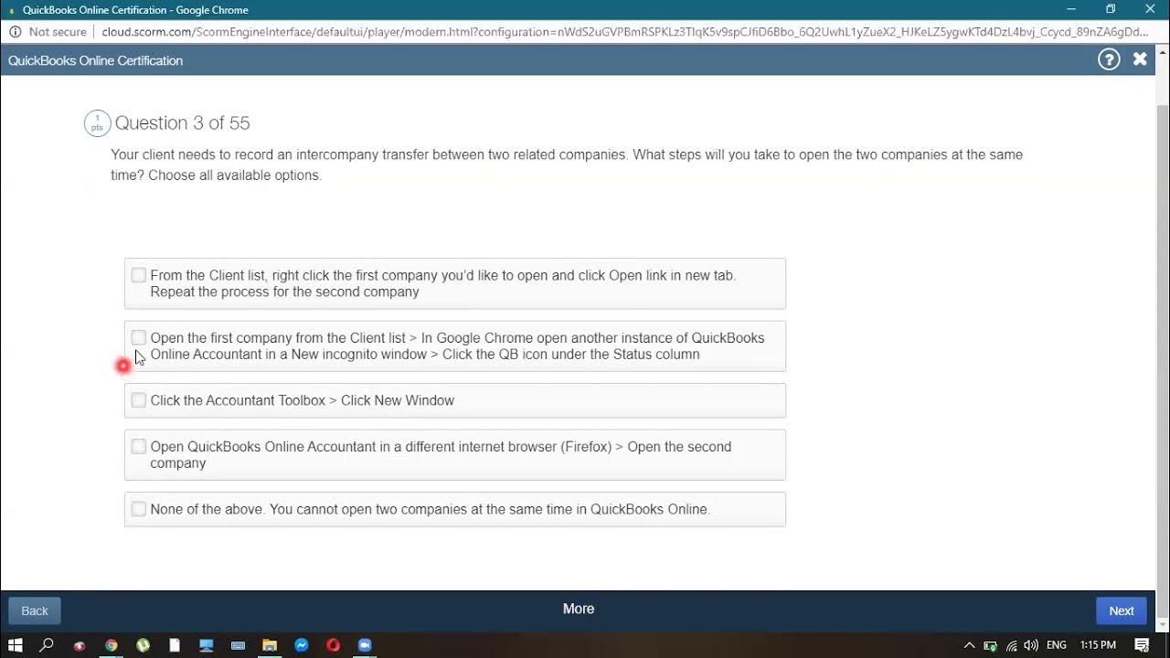Screen dimensions: 1170x658
Task: Click the ENG language indicator
Action: pos(1057,645)
